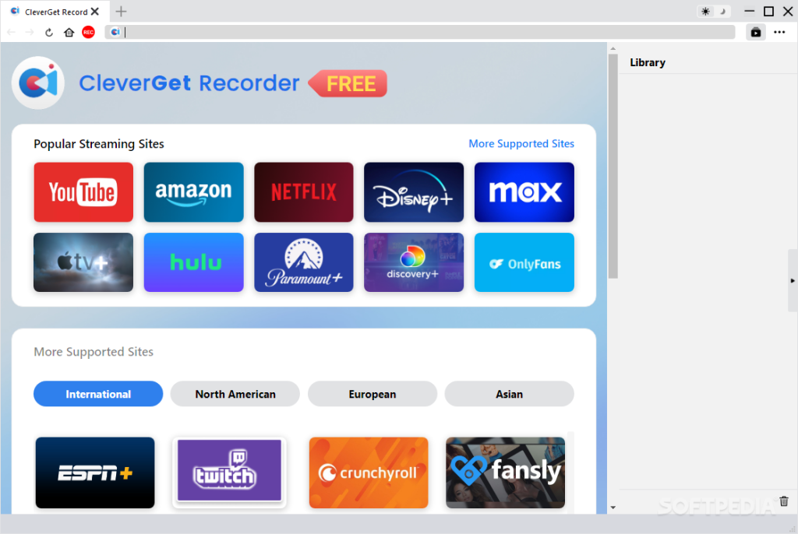Select the North American region tab
Screen dimensions: 798x534
coord(235,394)
